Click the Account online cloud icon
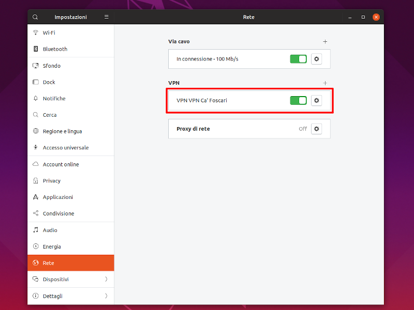This screenshot has width=414, height=310. tap(36, 164)
